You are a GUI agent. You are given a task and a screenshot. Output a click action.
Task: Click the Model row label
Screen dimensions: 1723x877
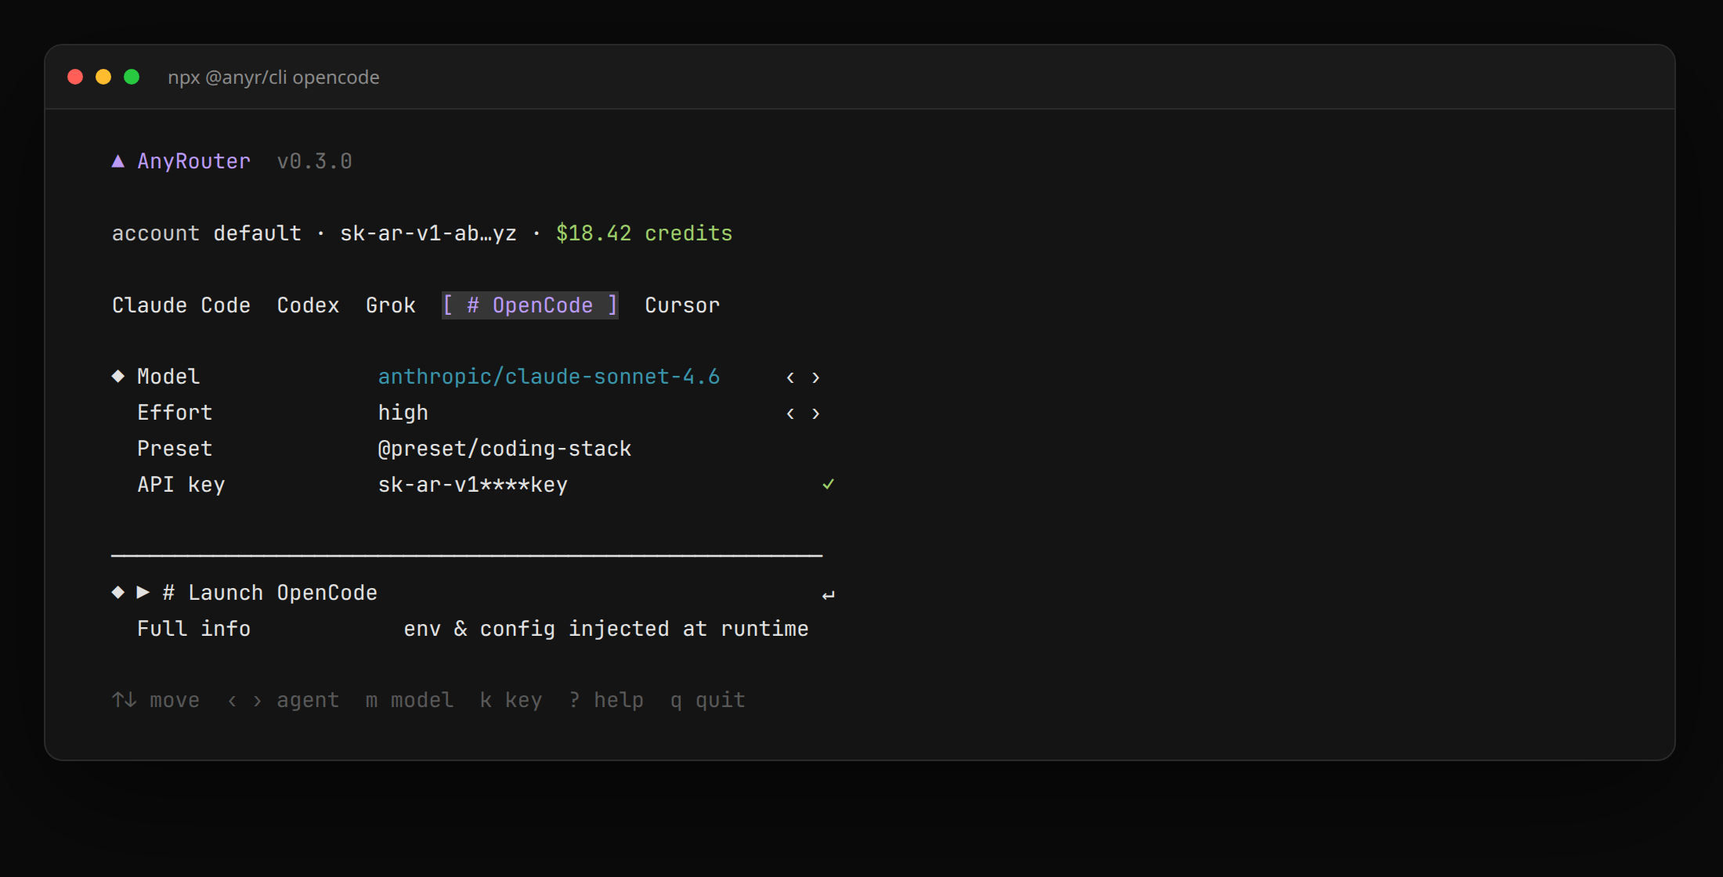coord(168,377)
